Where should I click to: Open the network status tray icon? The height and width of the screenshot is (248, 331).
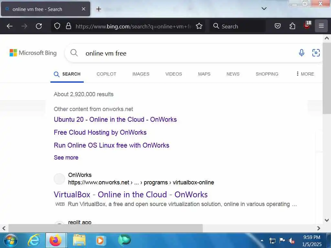pyautogui.click(x=272, y=241)
